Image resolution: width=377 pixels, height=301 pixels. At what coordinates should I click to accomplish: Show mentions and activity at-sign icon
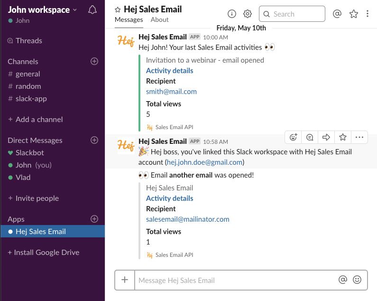point(337,14)
